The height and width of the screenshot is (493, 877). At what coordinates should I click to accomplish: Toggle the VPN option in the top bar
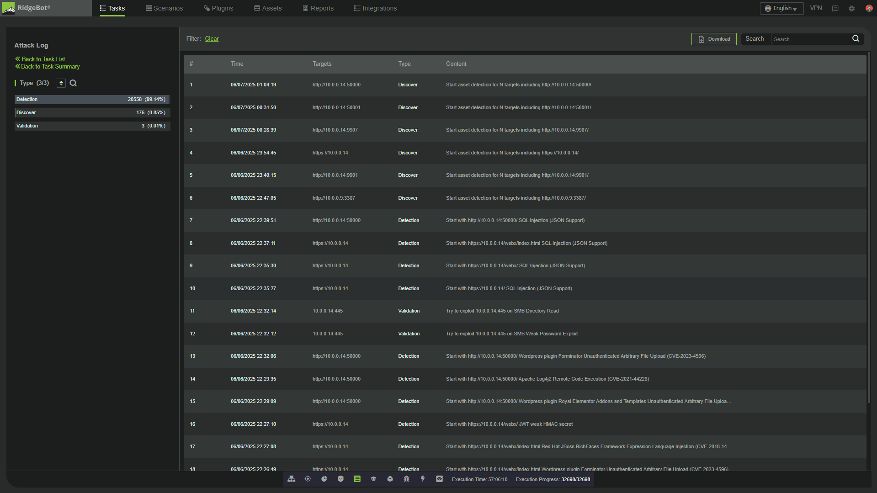coord(816,8)
